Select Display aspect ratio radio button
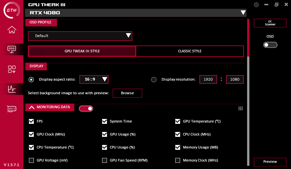The height and width of the screenshot is (169, 291). (x=31, y=80)
